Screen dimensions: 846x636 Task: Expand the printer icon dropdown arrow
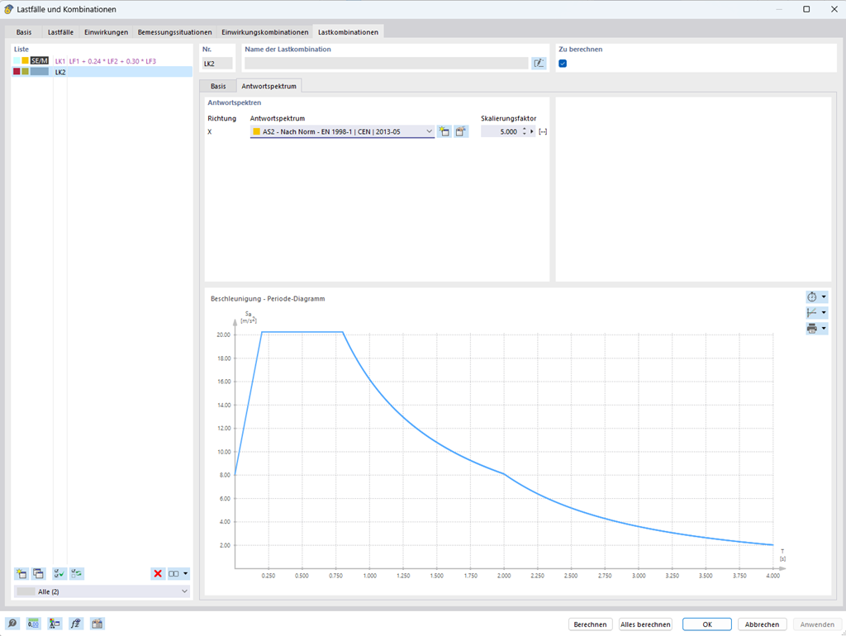pyautogui.click(x=824, y=328)
